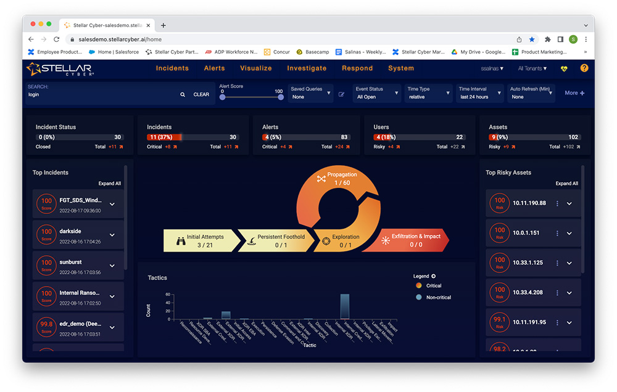Click Expand All in Top Risky Assets
The image size is (617, 392).
pos(566,184)
